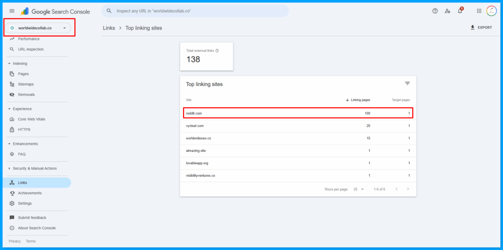This screenshot has height=250, width=503.
Task: Open the account profile avatar
Action: (x=491, y=11)
